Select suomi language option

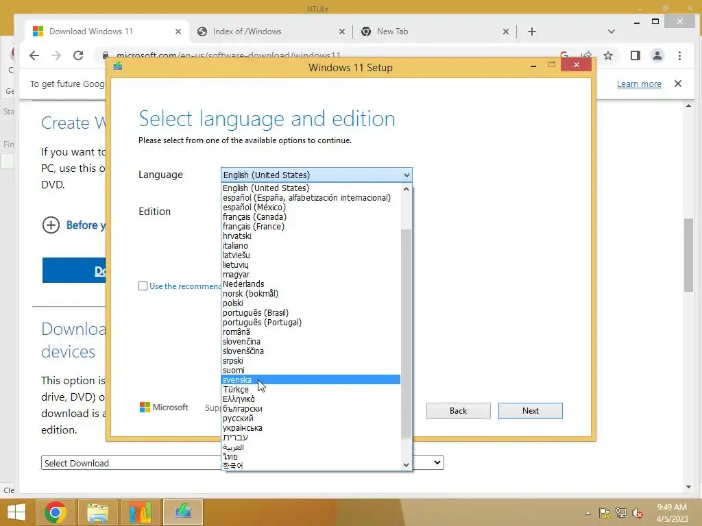point(311,371)
